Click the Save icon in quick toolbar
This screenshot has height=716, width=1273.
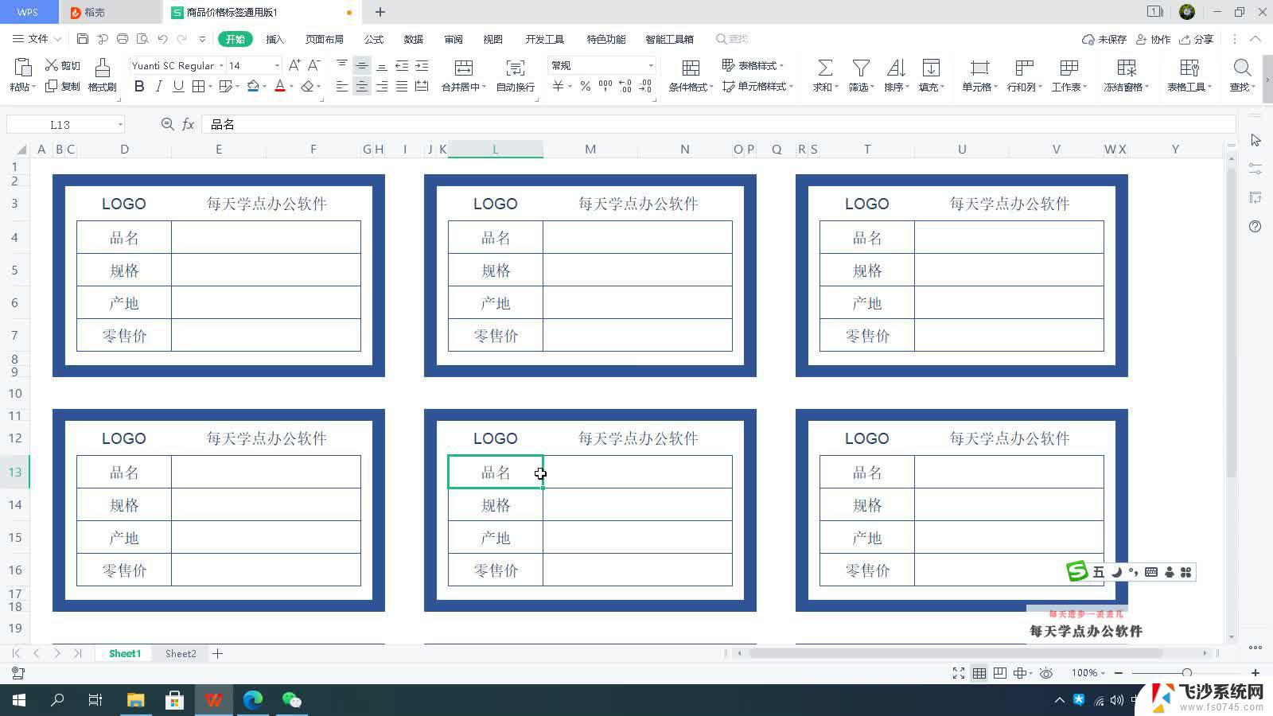pos(83,38)
